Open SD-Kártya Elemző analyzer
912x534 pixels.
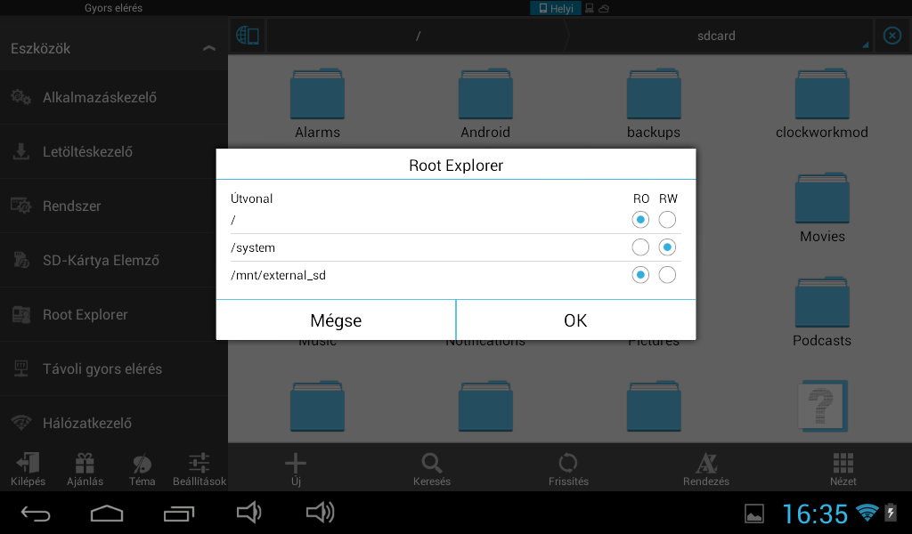click(114, 260)
